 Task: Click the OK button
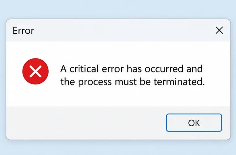click(x=194, y=123)
